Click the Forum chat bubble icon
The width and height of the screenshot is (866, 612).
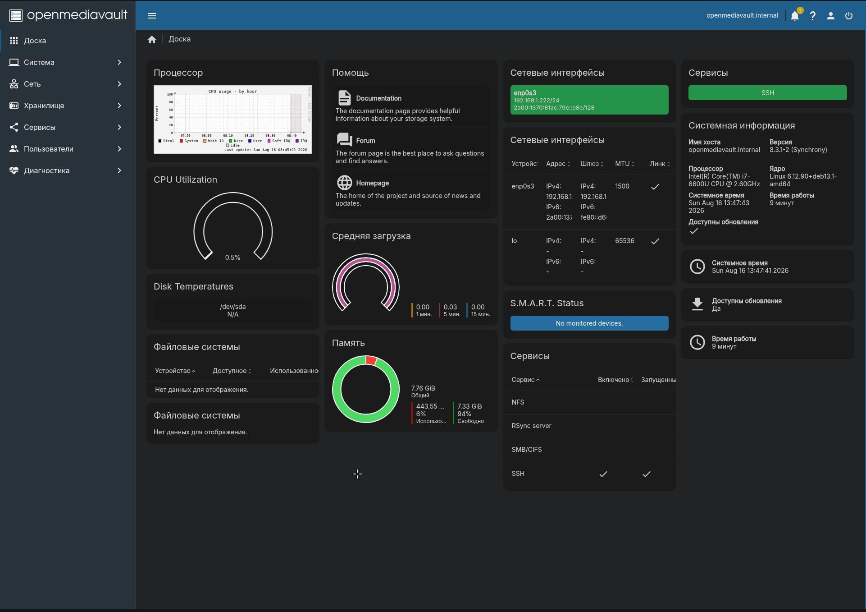click(x=345, y=140)
